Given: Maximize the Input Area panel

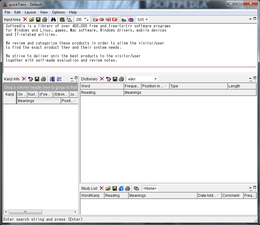Looking at the screenshot, I should point(255,18).
